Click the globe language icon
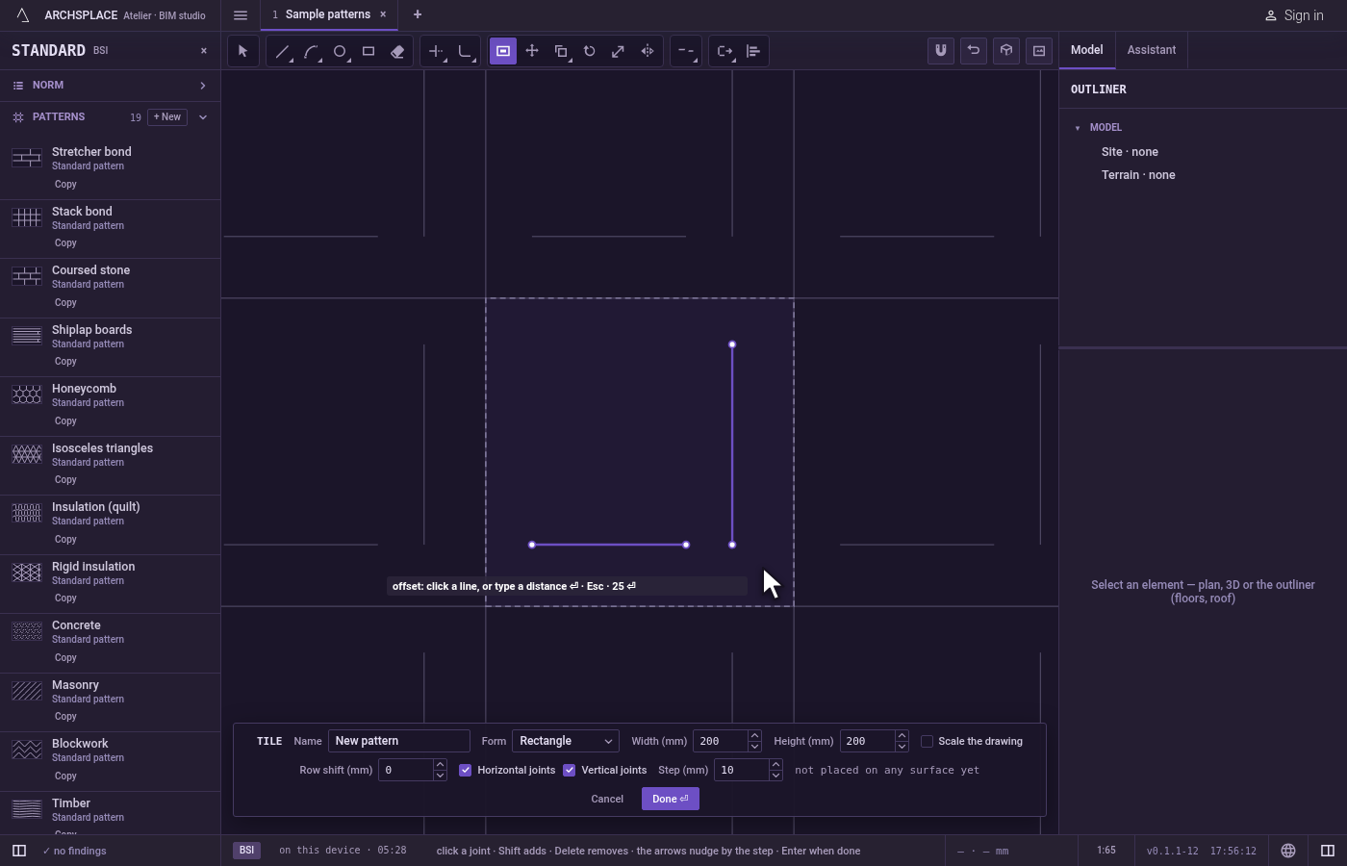This screenshot has height=866, width=1347. [1288, 851]
